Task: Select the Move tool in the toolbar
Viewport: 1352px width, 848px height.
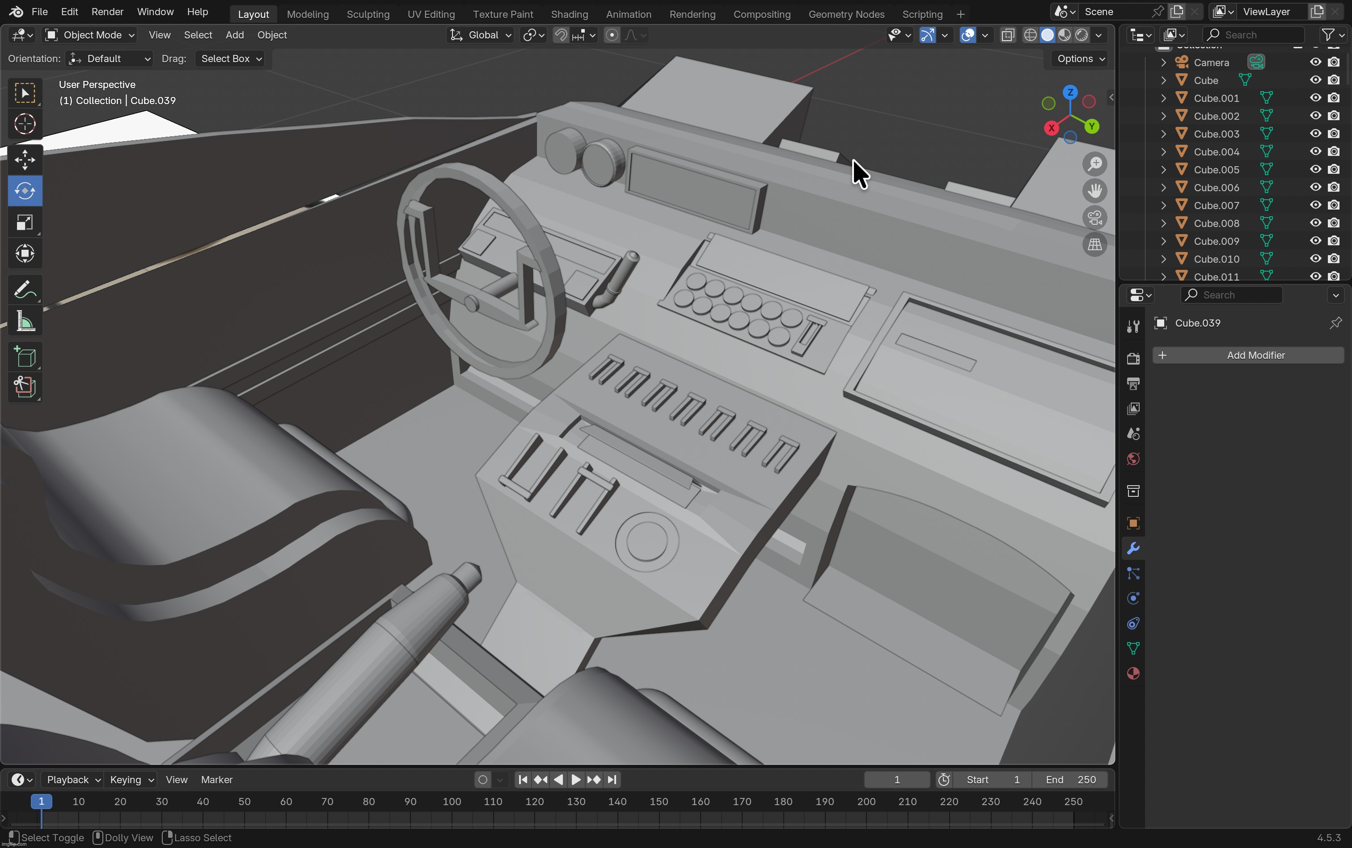Action: [x=25, y=160]
